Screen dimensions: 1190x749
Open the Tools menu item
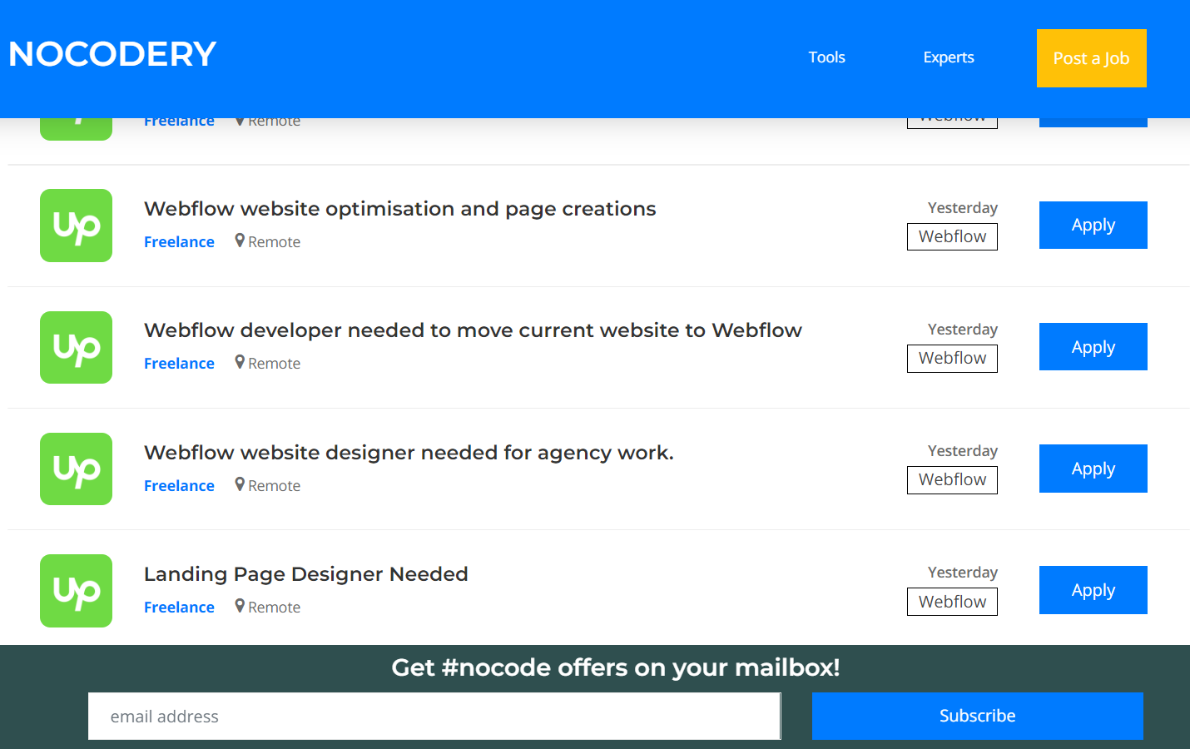826,57
